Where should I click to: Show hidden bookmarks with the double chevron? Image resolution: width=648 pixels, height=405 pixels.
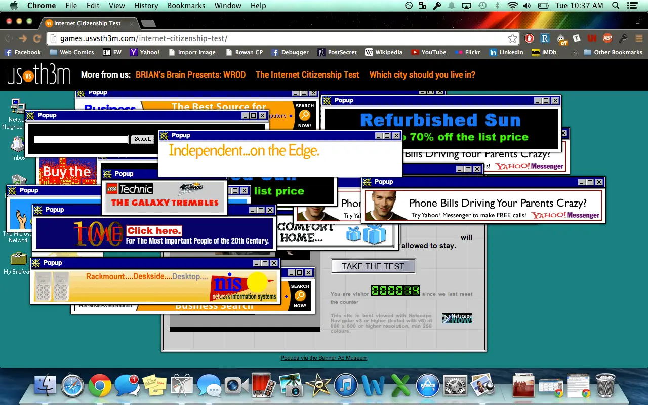tap(575, 52)
